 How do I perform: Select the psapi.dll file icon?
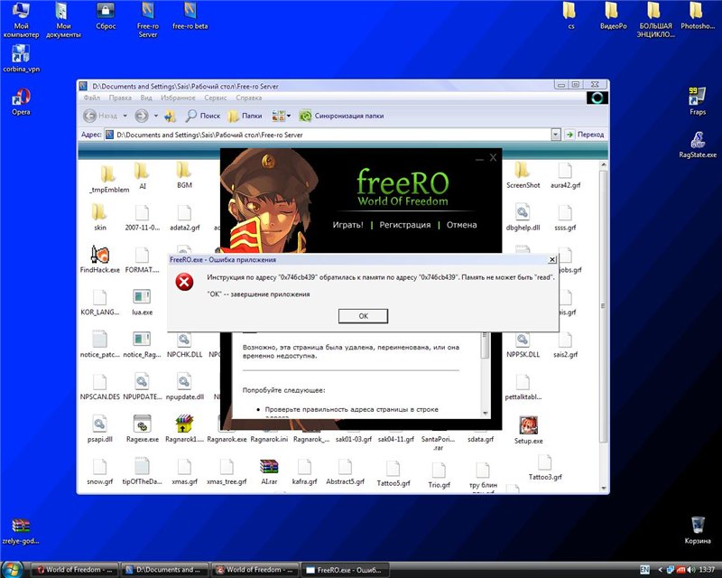pos(100,429)
